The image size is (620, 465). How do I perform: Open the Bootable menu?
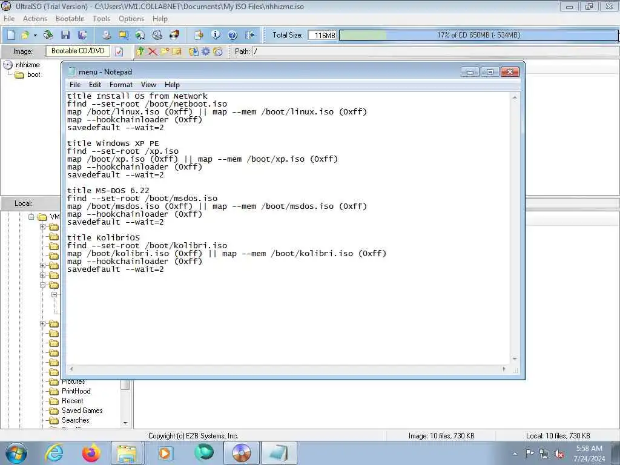coord(70,19)
